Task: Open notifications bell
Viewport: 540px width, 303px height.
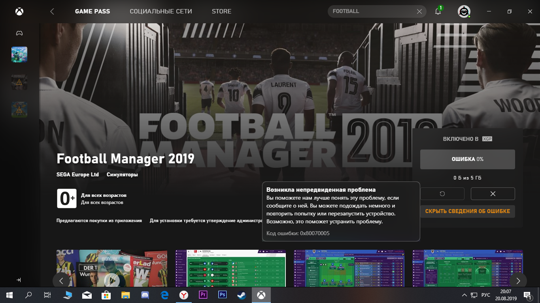Action: [438, 11]
